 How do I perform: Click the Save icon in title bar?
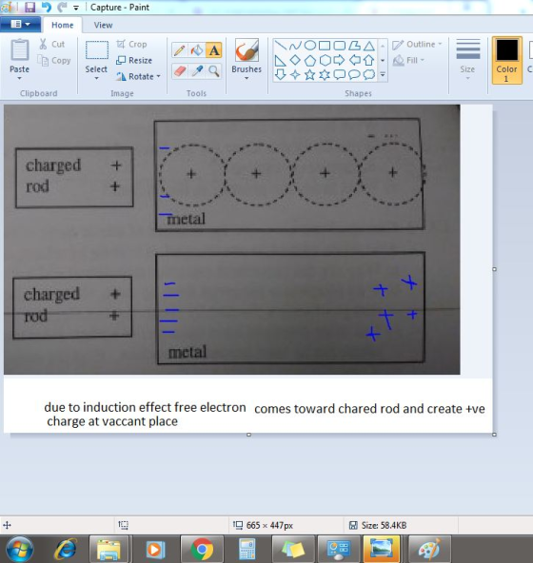(30, 7)
